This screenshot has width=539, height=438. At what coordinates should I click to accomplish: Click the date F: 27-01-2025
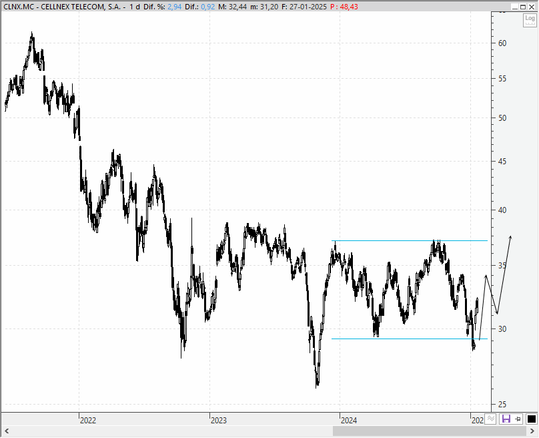(x=304, y=7)
